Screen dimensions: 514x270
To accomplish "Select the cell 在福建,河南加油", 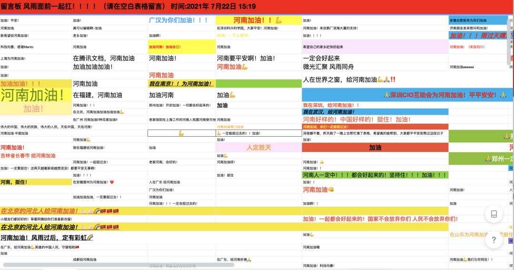I will tap(110, 95).
